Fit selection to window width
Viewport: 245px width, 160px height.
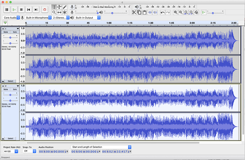point(186,12)
